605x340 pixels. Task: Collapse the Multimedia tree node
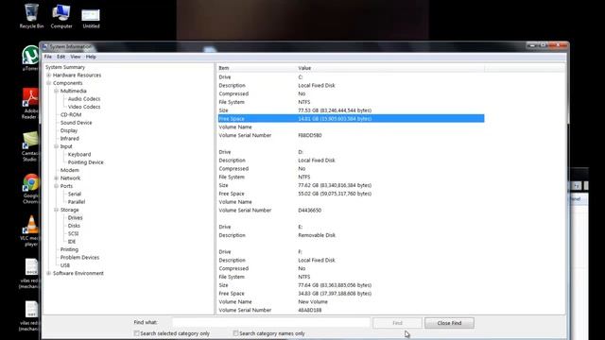pos(57,91)
